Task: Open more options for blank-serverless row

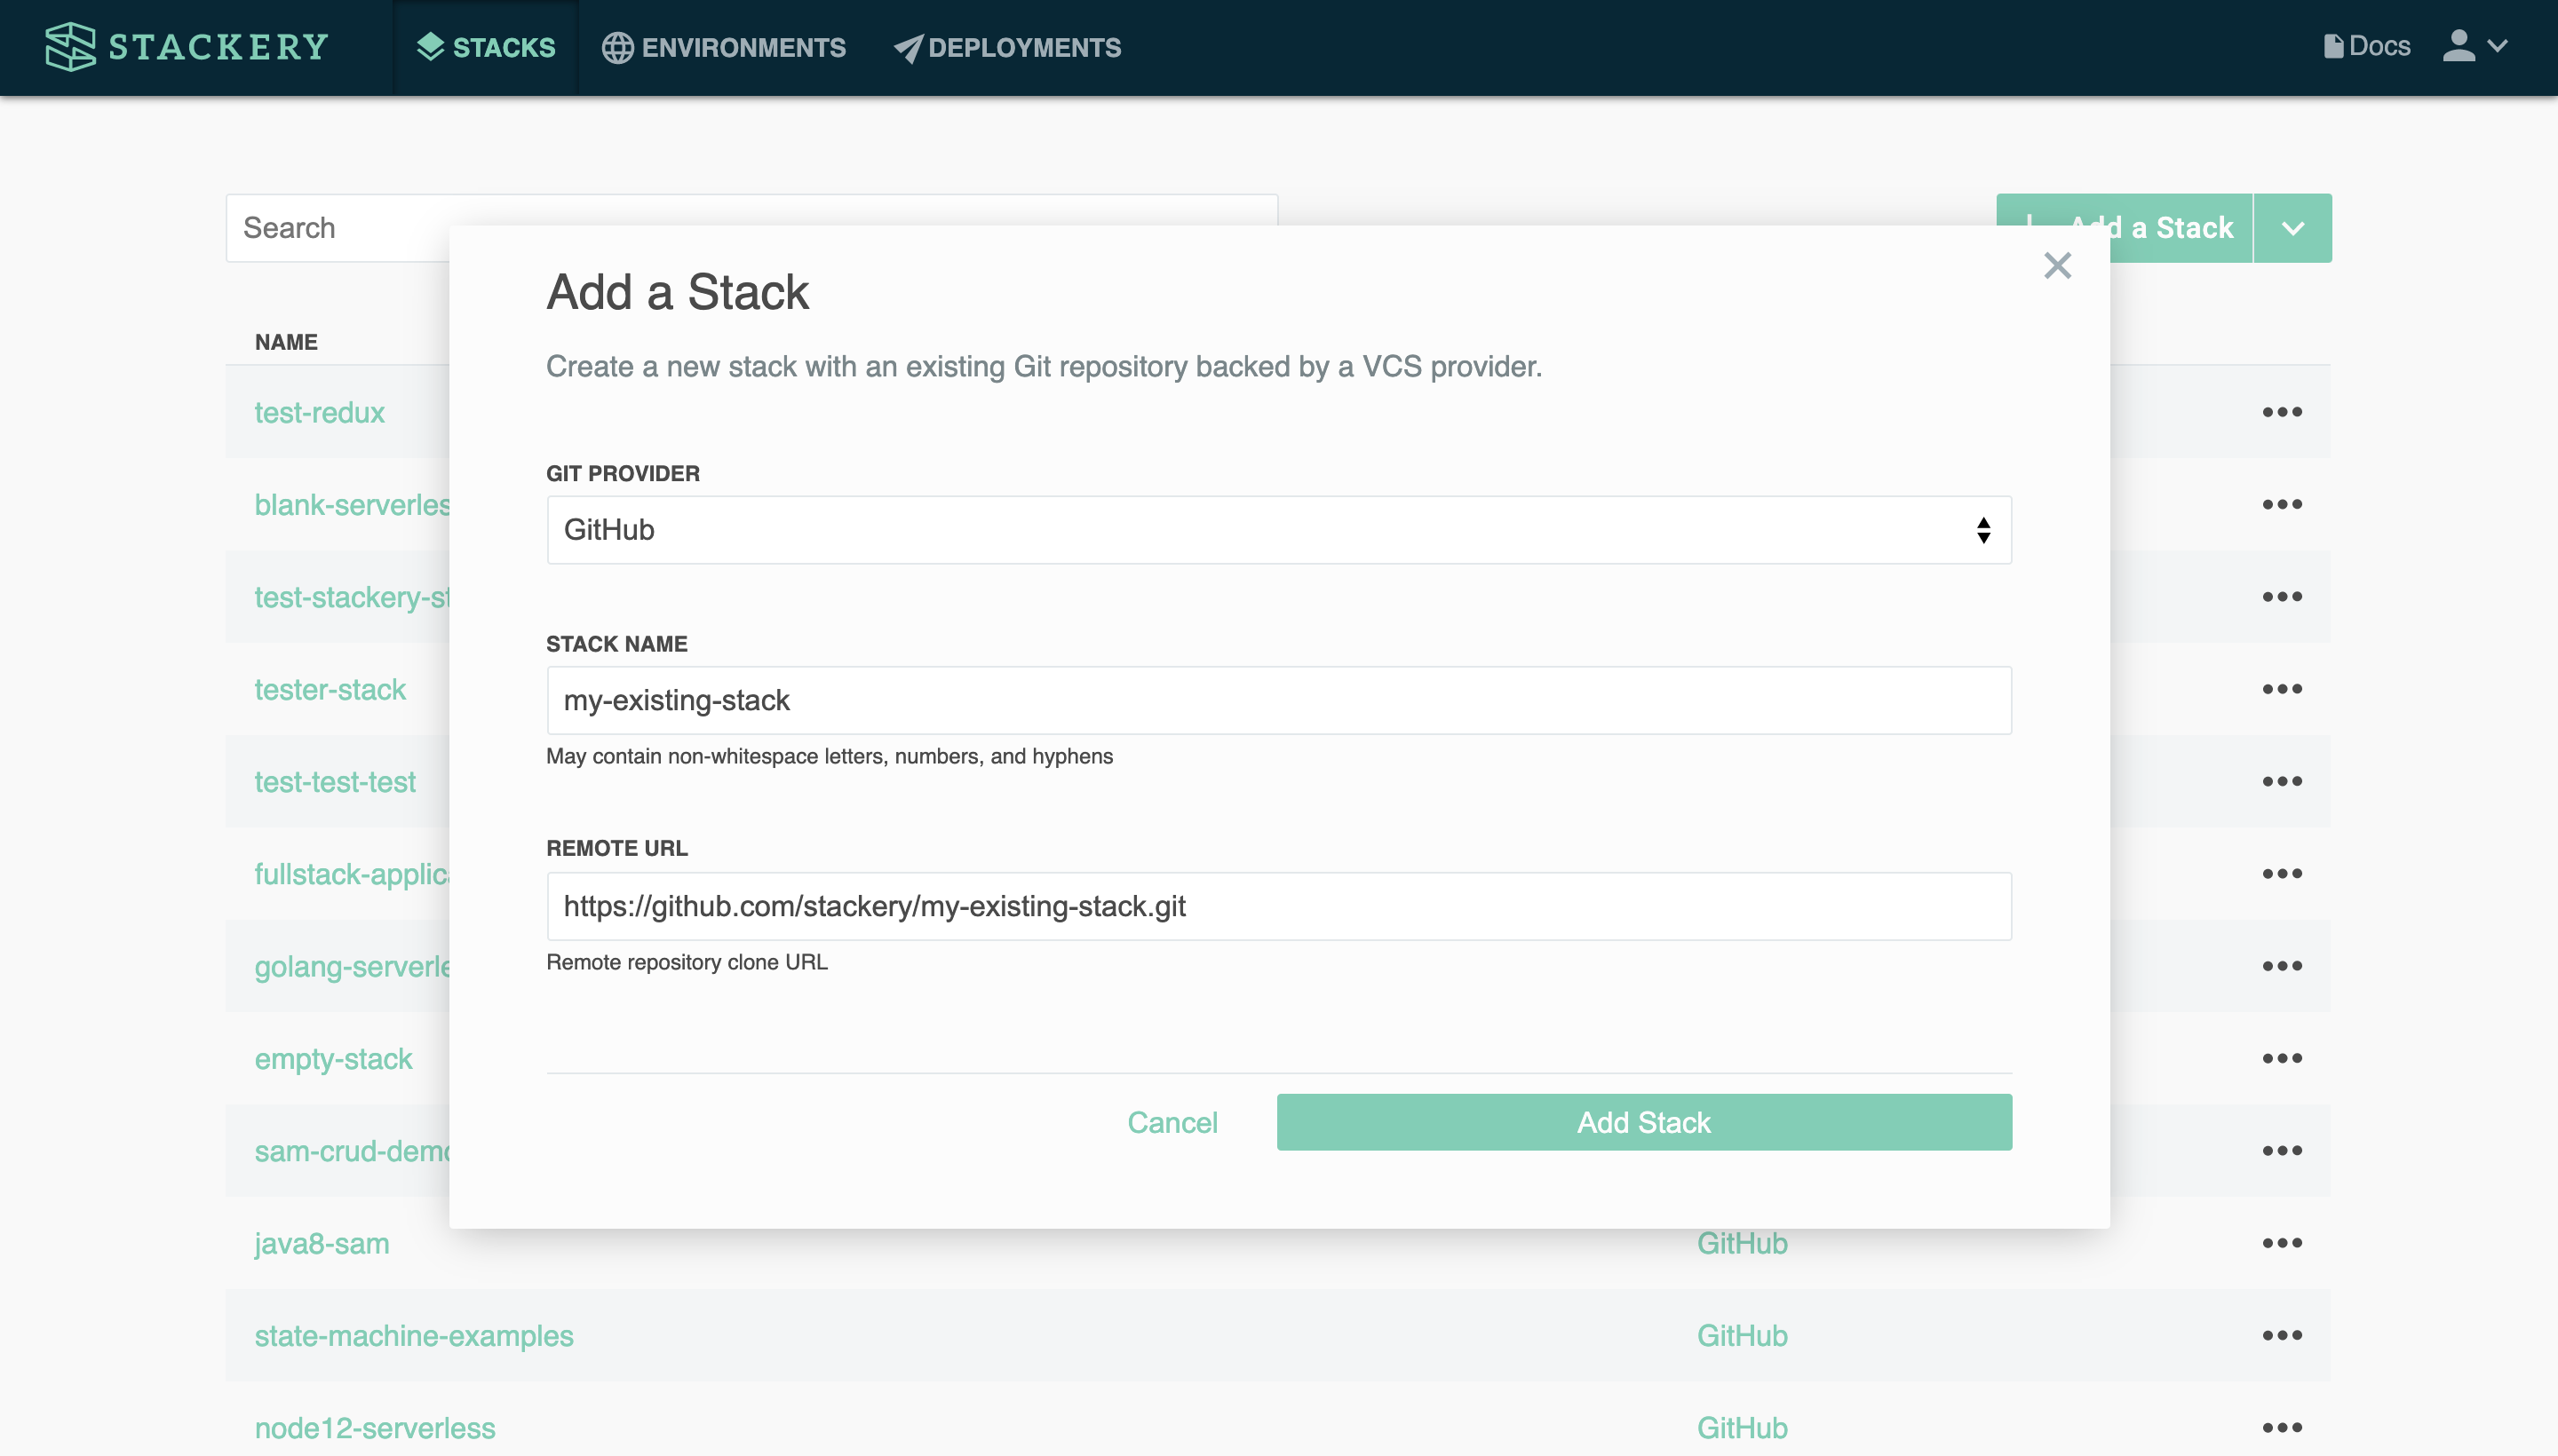Action: click(x=2282, y=504)
